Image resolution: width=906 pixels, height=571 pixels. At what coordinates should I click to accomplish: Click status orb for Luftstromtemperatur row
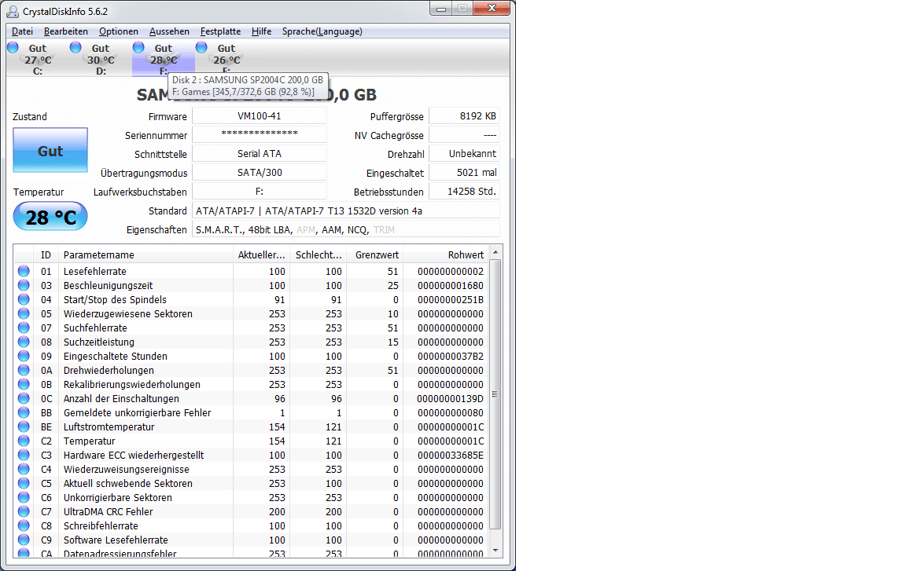24,426
